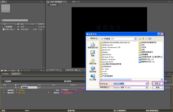Click the label tag column icon in project header
This screenshot has height=112, width=173.
pos(18,24)
